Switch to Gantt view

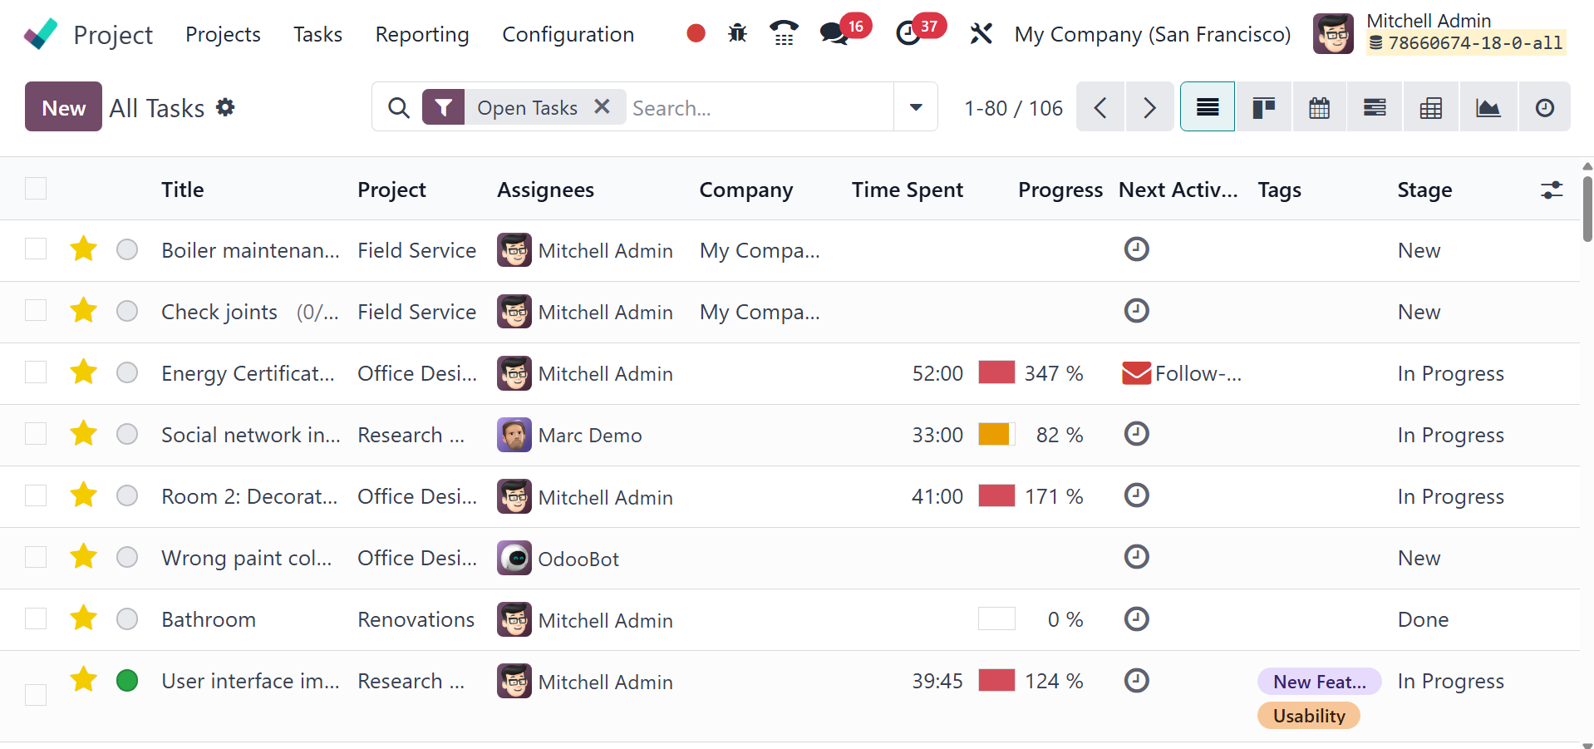tap(1375, 107)
